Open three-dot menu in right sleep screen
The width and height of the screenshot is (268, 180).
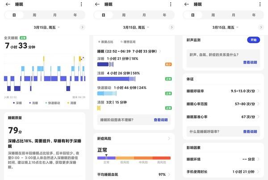(260, 4)
